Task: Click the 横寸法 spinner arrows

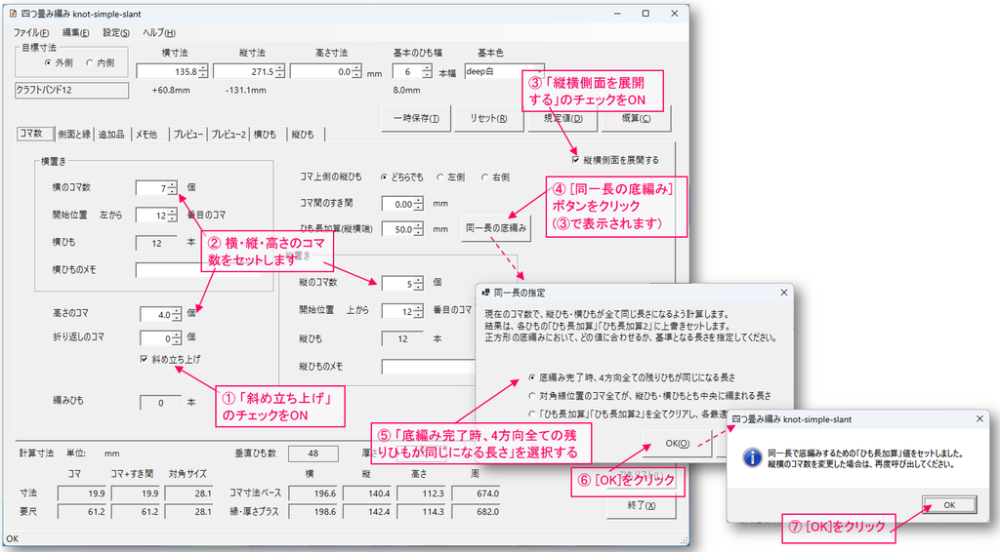Action: click(x=203, y=71)
